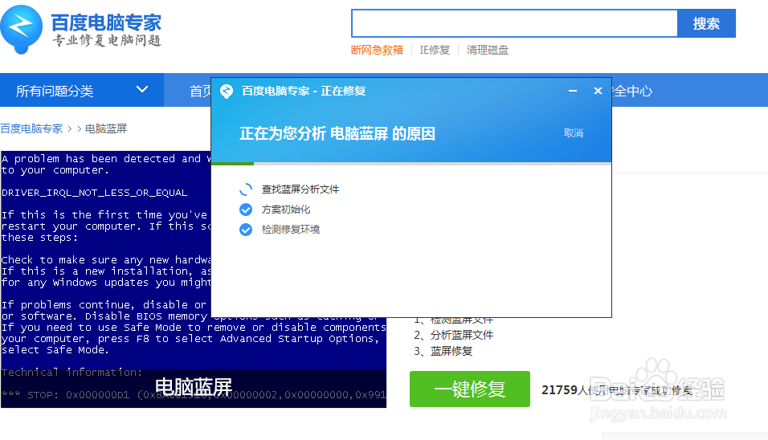This screenshot has height=440, width=768.
Task: Click the 百度电脑专家 breadcrumb link
Action: [31, 128]
